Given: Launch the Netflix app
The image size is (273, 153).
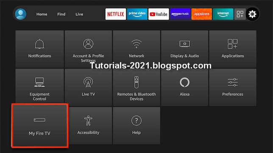Looking at the screenshot, I should [116, 14].
